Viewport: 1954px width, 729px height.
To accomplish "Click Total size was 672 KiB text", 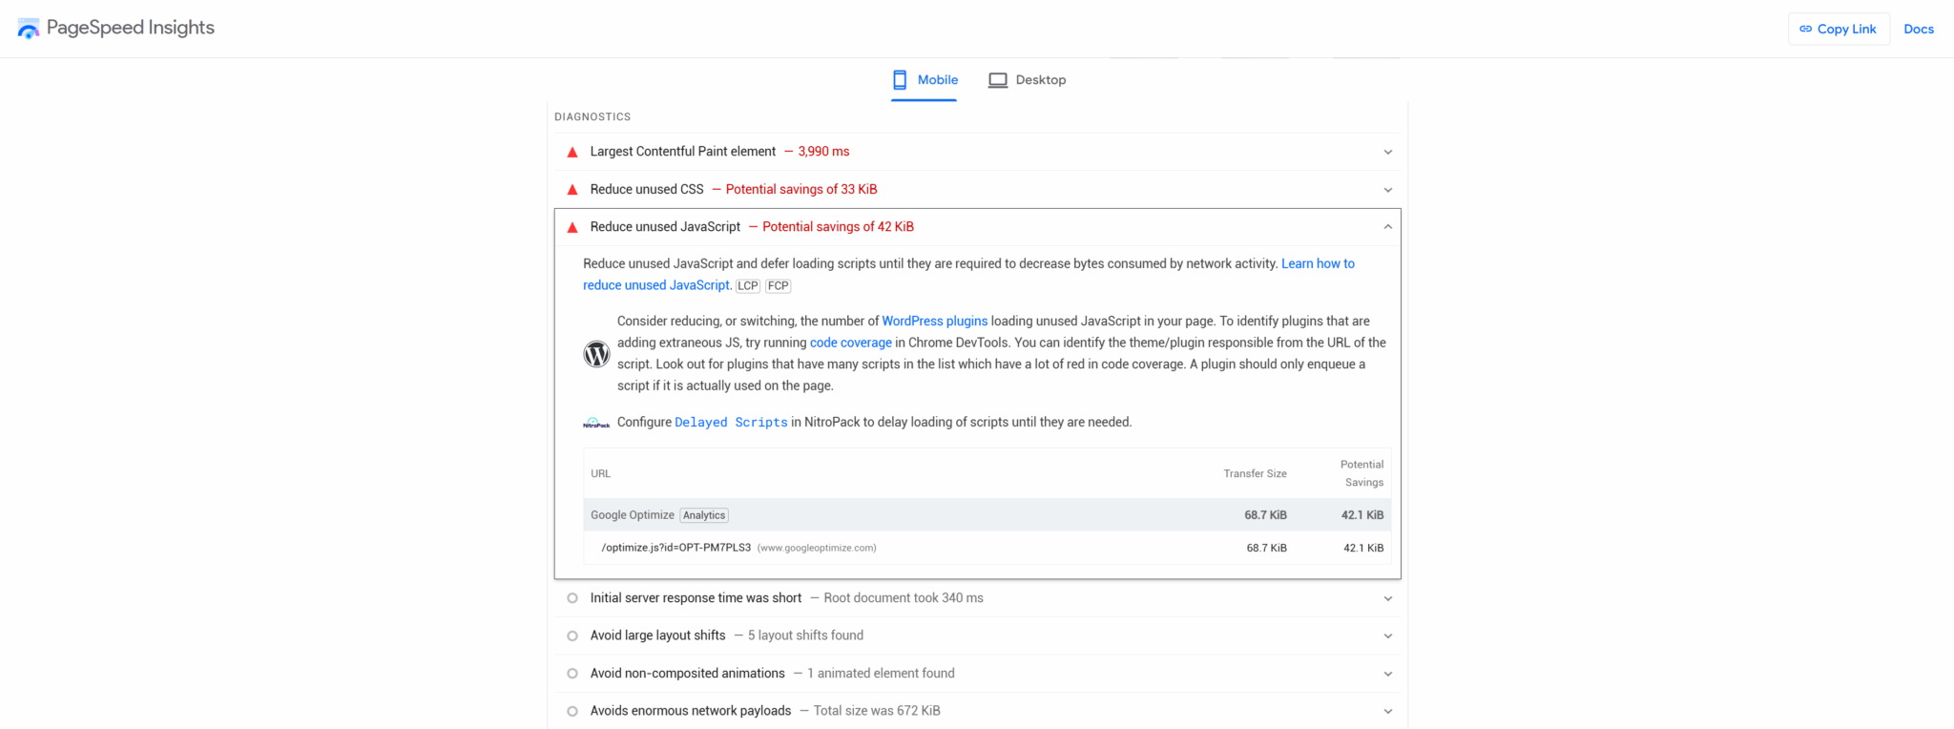I will (877, 711).
